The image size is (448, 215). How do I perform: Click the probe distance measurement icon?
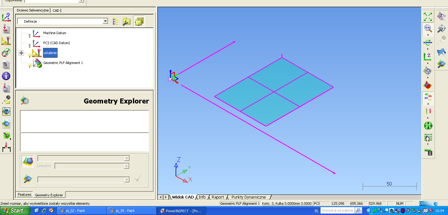[6, 147]
